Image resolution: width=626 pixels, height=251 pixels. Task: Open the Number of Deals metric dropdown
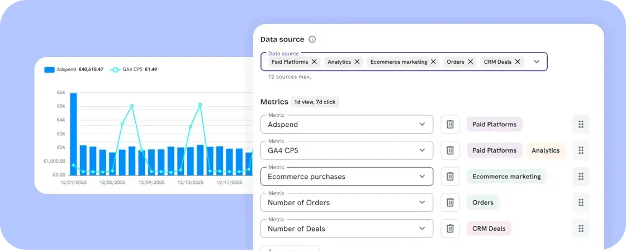click(x=347, y=229)
